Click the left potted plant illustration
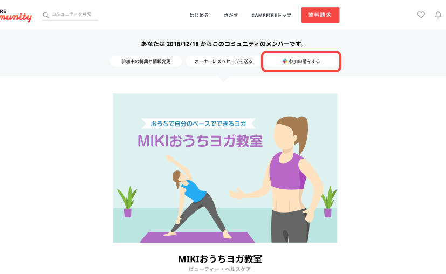Image resolution: width=446 pixels, height=274 pixels. click(127, 202)
